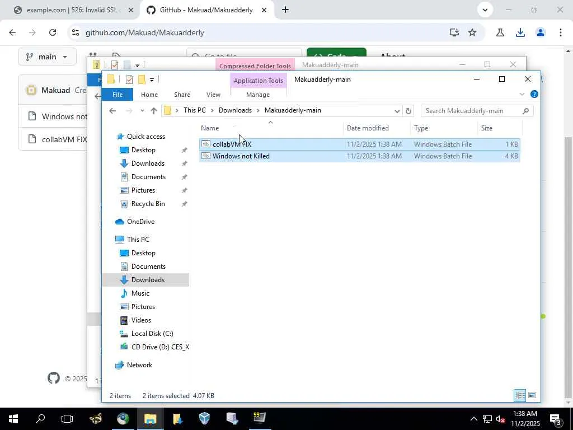Select Network in the navigation pane
The width and height of the screenshot is (573, 430).
[139, 365]
